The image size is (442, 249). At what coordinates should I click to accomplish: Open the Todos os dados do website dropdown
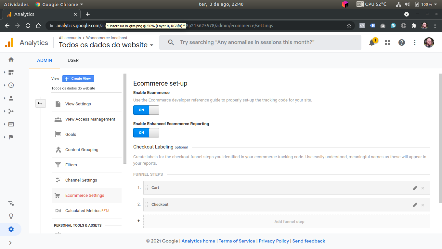pyautogui.click(x=106, y=45)
